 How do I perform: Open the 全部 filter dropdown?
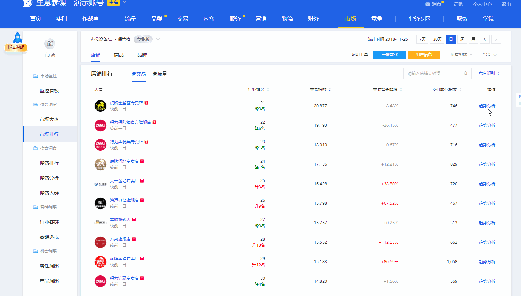point(489,55)
